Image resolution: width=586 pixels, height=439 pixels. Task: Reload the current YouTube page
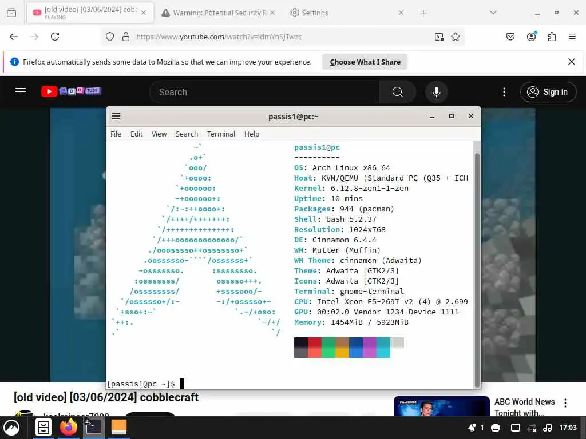pos(55,37)
